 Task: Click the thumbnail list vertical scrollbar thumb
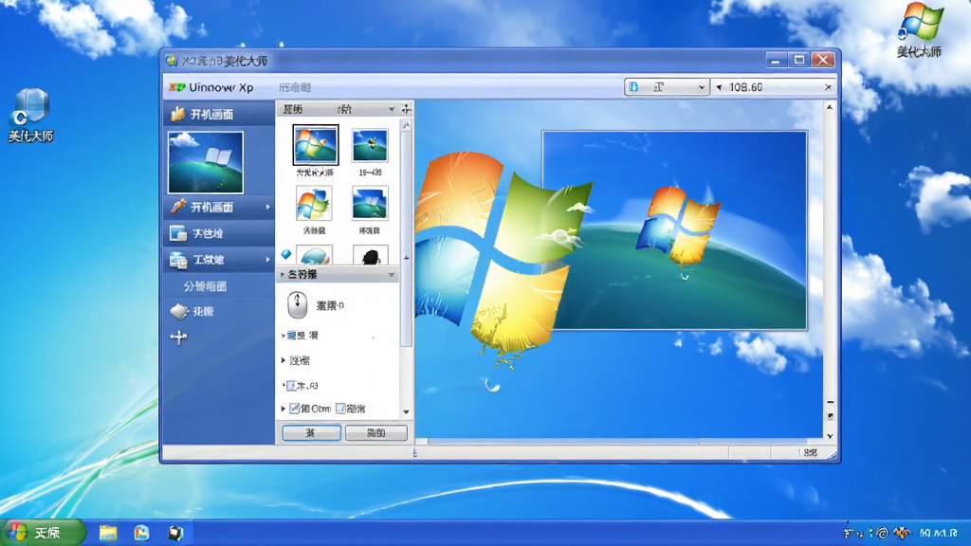406,238
